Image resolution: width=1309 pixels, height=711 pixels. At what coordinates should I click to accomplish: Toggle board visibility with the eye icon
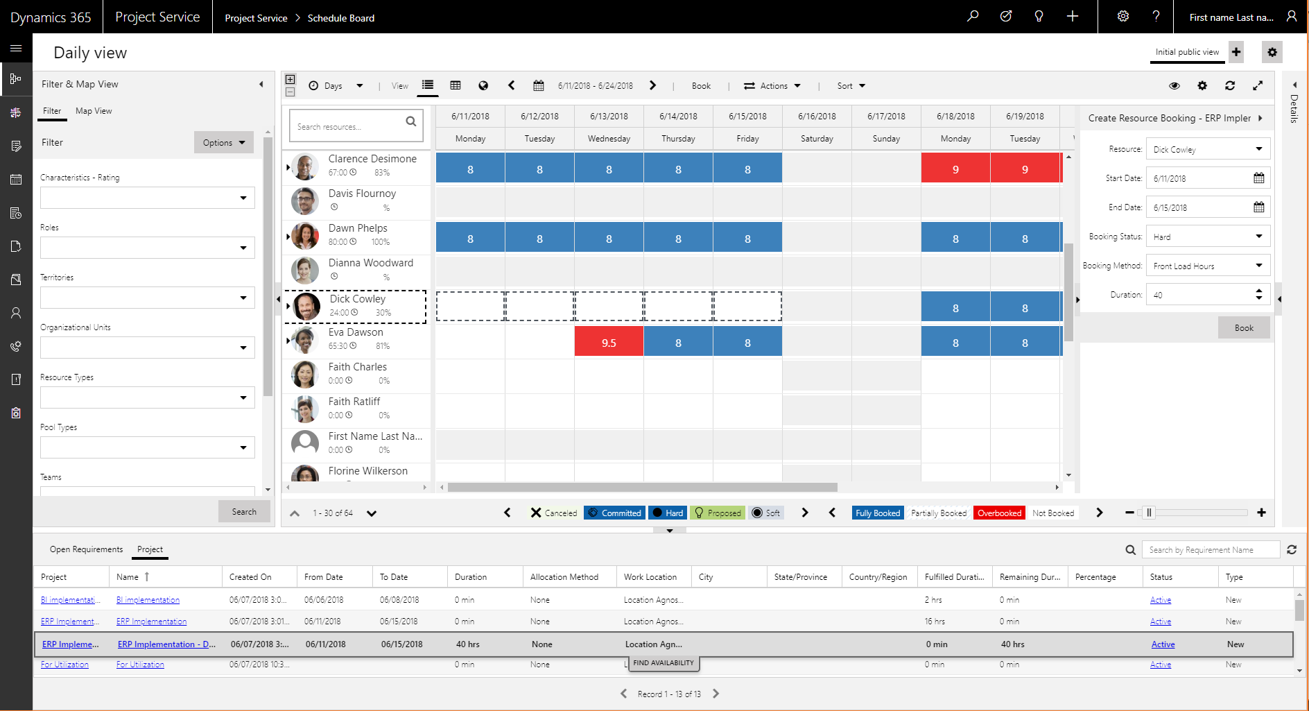[x=1174, y=85]
